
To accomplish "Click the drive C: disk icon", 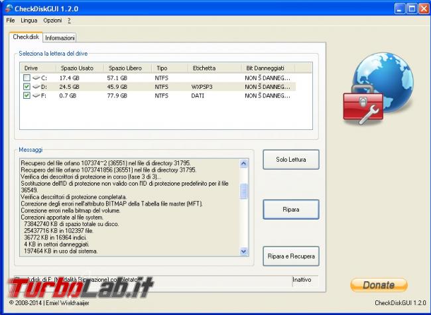I will click(36, 78).
